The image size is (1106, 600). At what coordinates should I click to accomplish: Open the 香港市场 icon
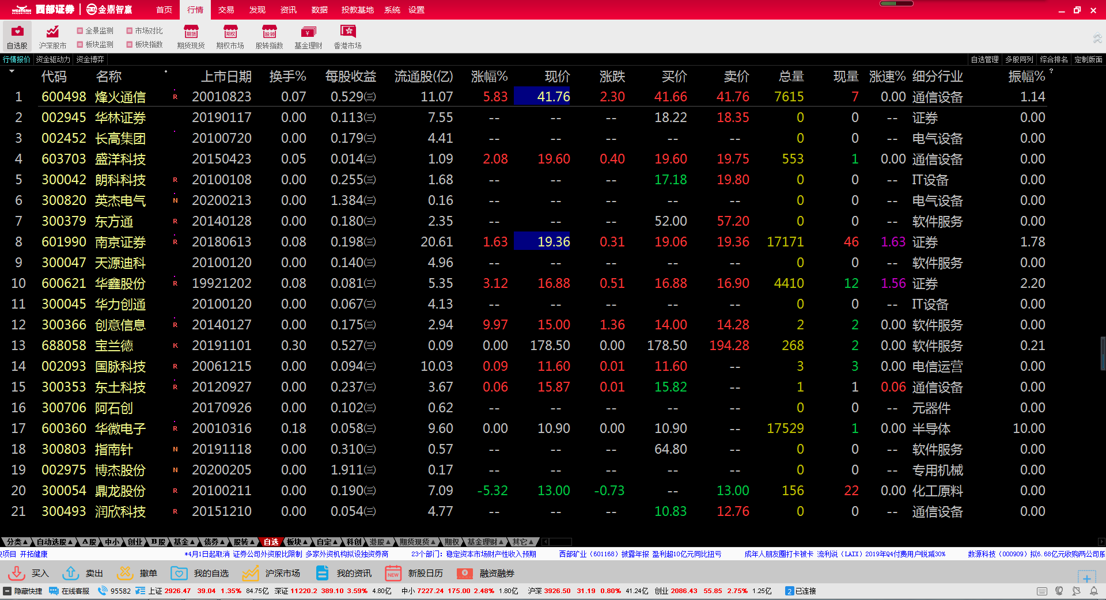point(347,36)
